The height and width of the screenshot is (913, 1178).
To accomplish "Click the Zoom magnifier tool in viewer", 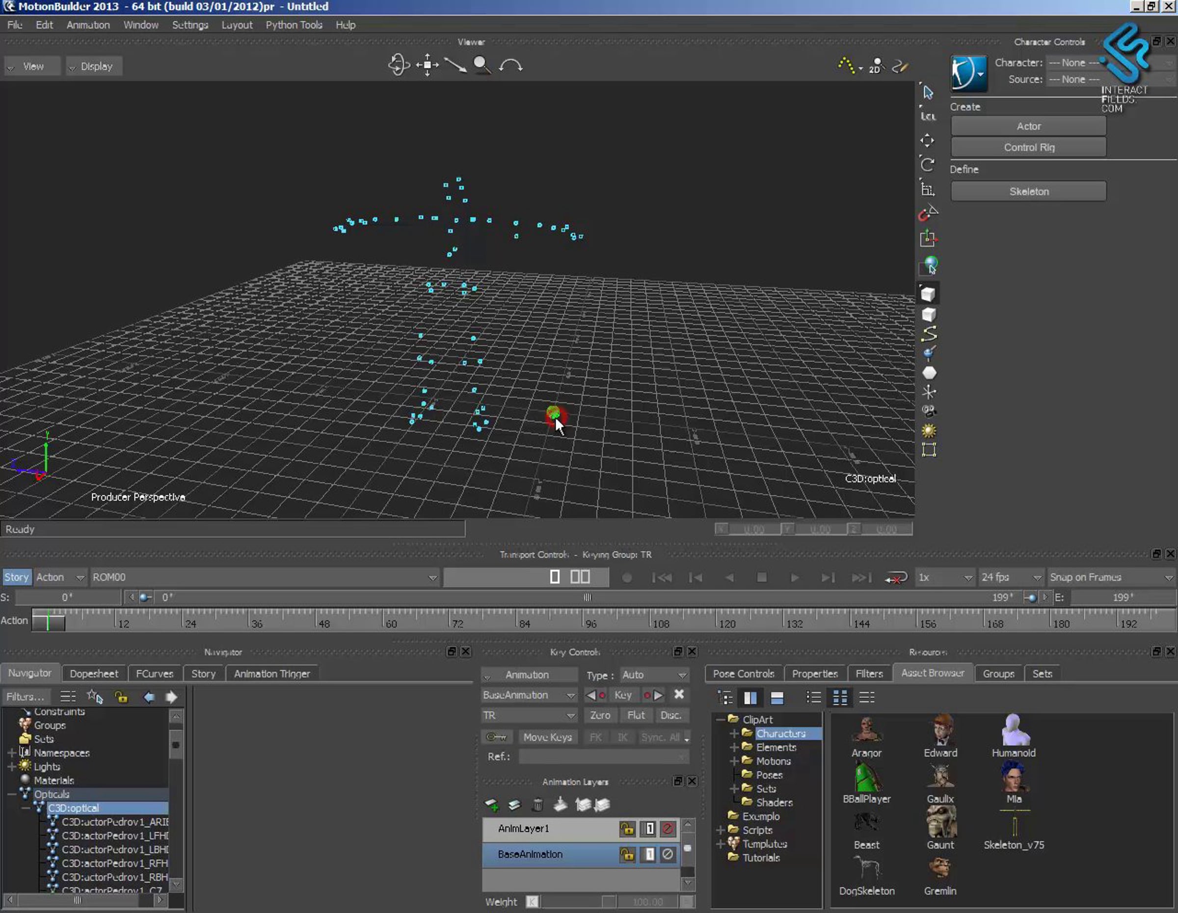I will pos(481,65).
